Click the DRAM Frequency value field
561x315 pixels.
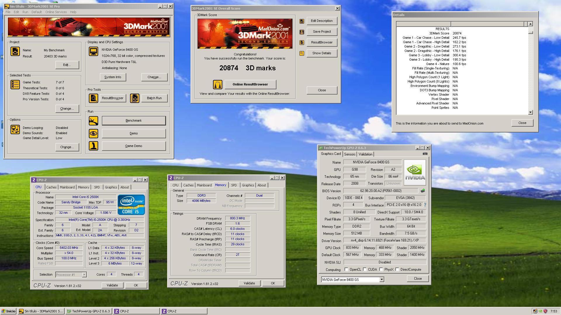238,218
